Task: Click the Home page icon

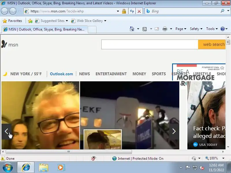Action: coord(132,29)
